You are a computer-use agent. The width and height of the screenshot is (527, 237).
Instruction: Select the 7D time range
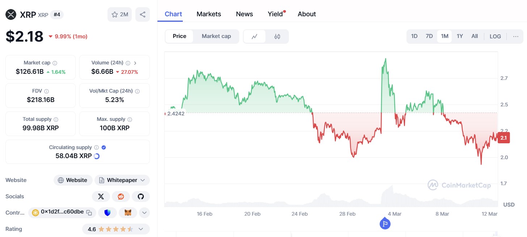429,36
